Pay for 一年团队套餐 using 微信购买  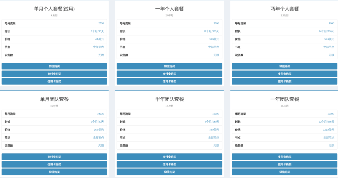tap(285, 172)
